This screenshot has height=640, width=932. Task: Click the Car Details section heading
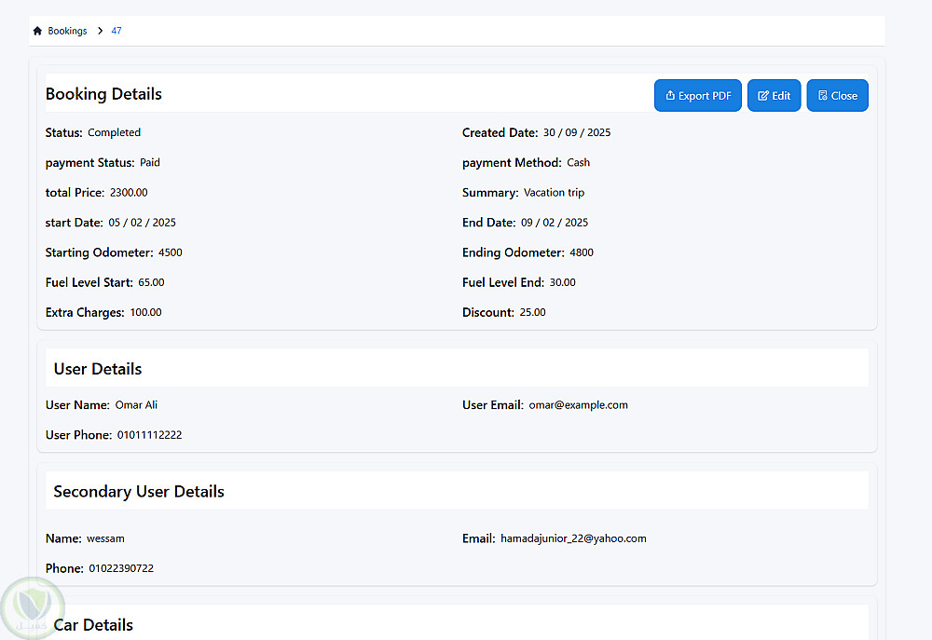(93, 625)
